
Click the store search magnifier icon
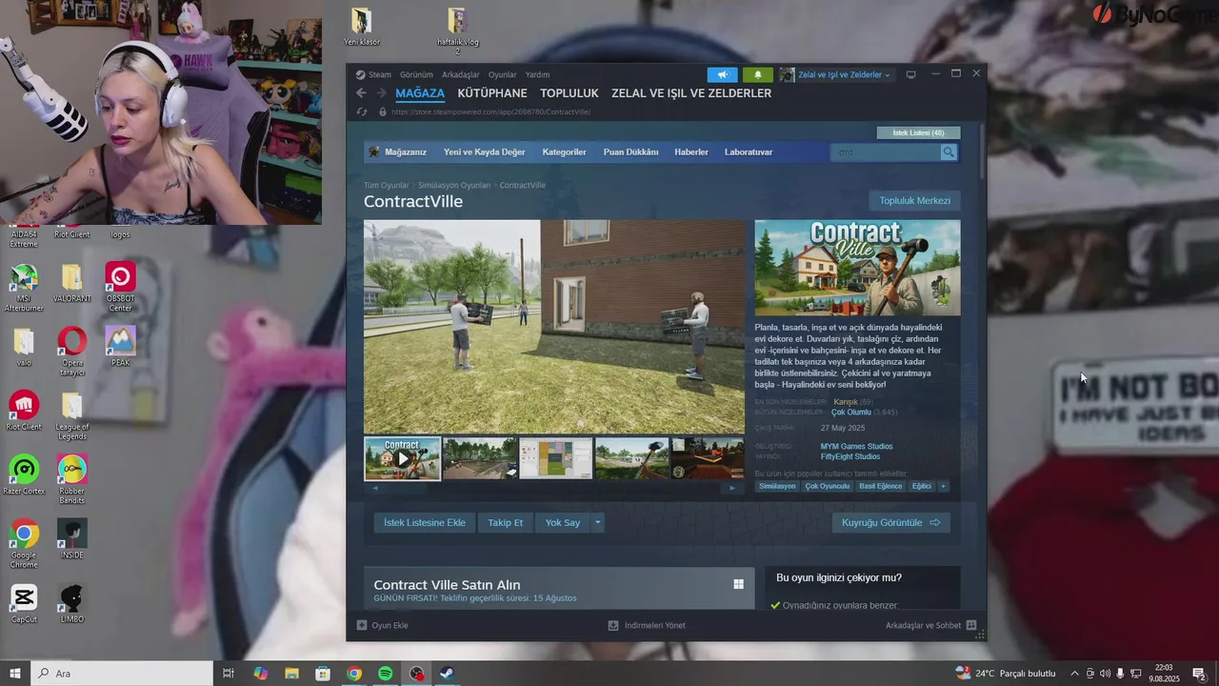[948, 152]
